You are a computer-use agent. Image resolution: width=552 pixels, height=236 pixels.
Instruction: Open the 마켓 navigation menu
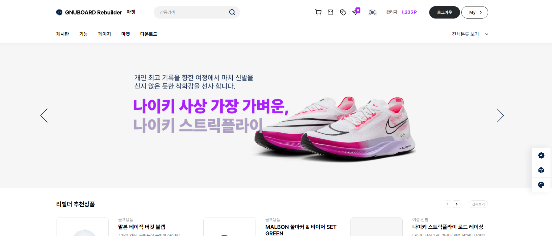pos(126,34)
